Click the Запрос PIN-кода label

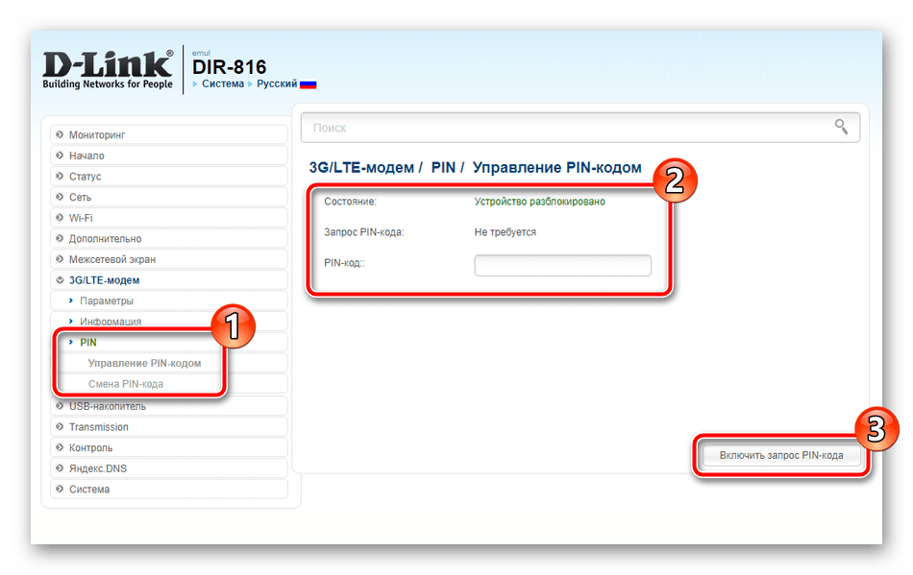(363, 232)
